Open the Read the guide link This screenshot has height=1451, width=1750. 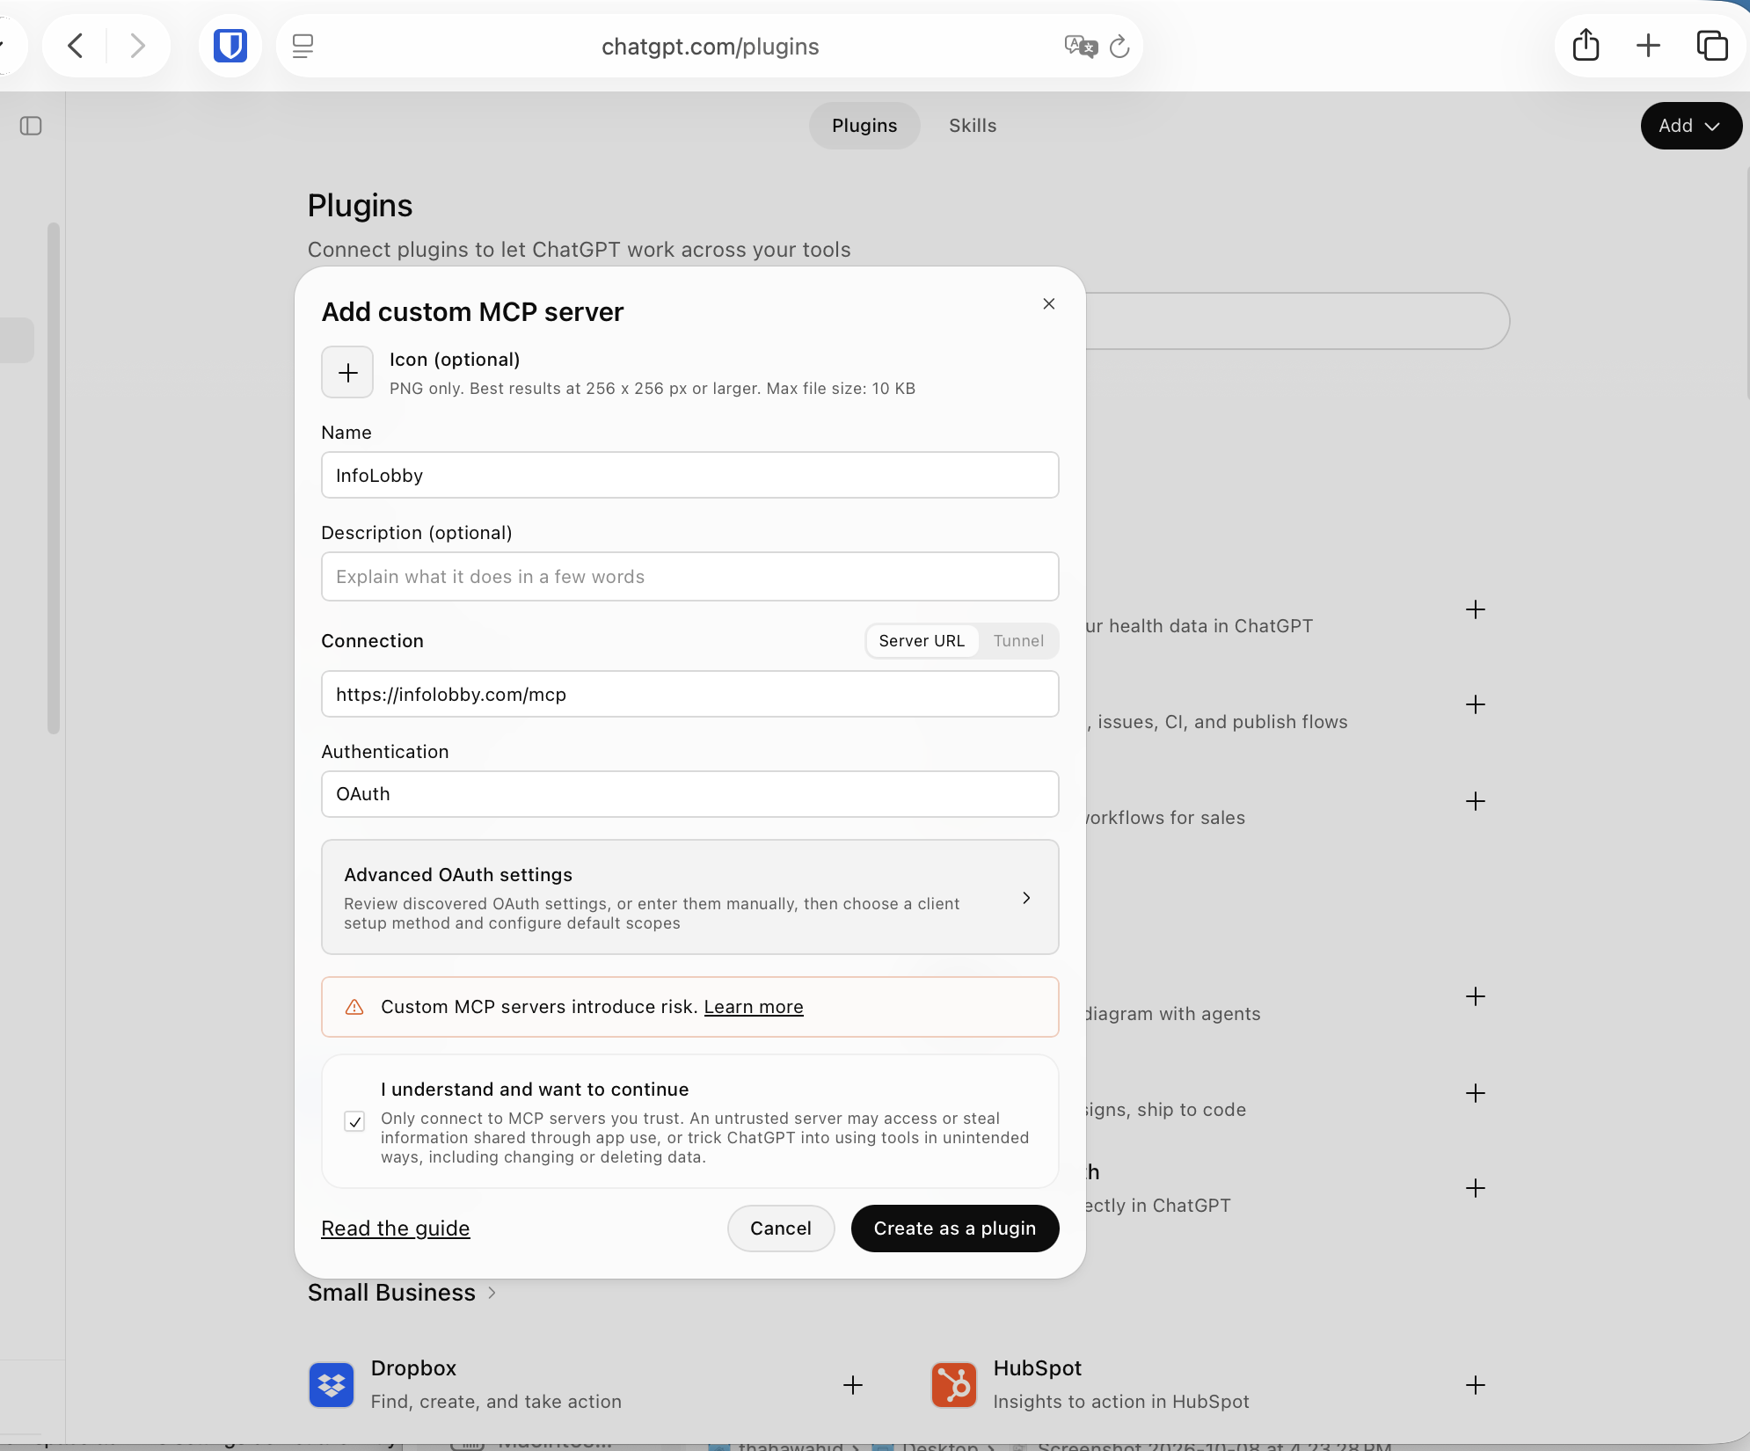[x=396, y=1229]
